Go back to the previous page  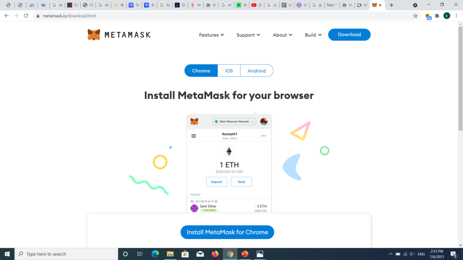click(6, 16)
